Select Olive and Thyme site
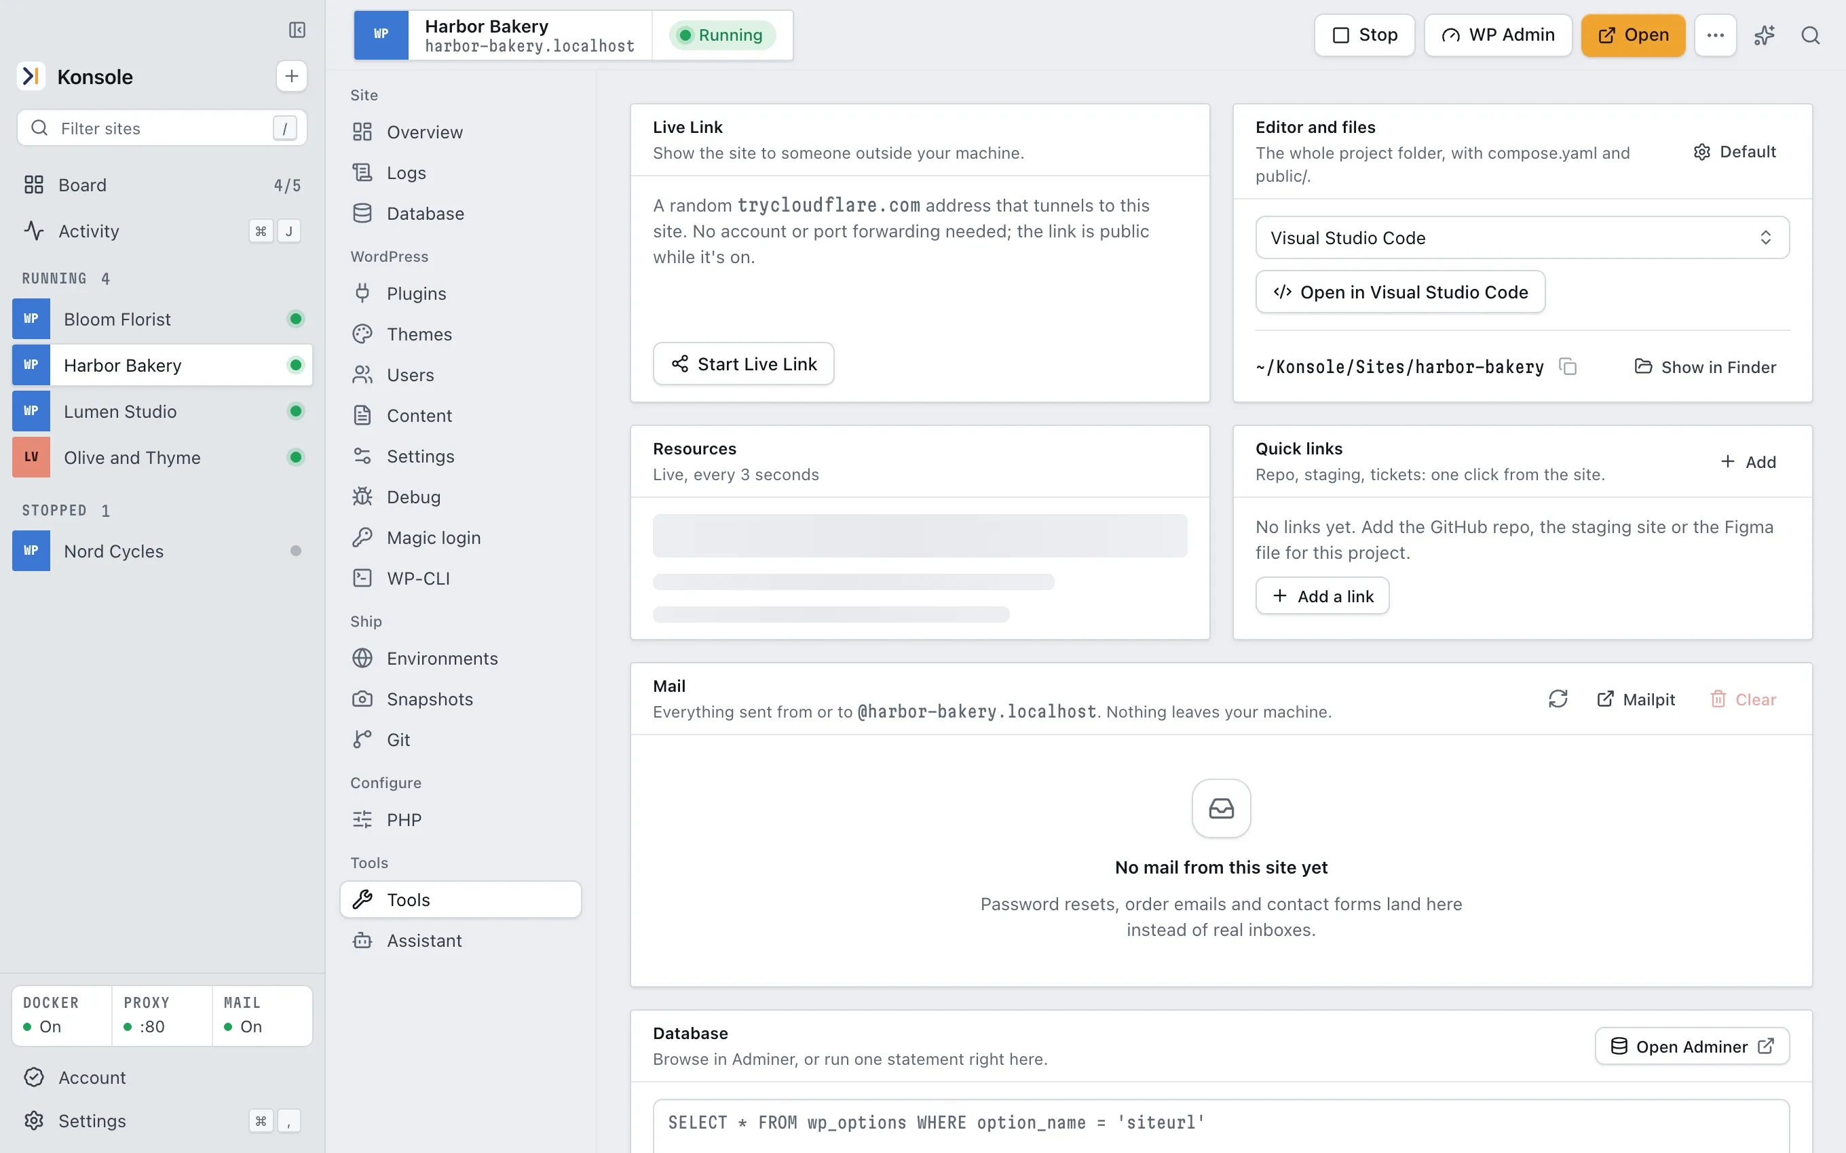Viewport: 1846px width, 1153px height. (162, 456)
